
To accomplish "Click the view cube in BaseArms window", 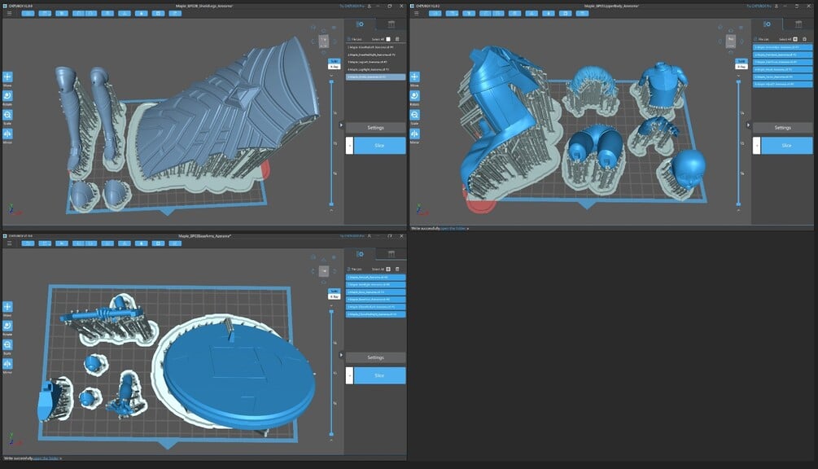I will click(324, 271).
